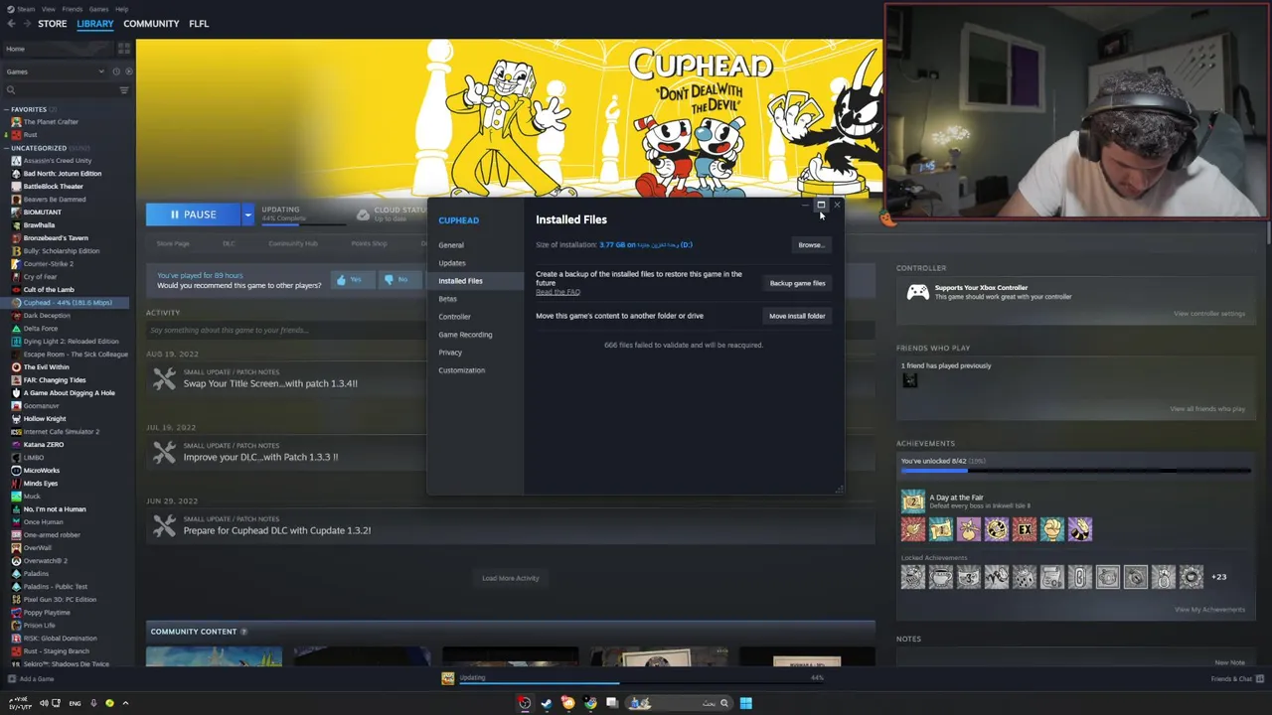Open the Games menu

coord(98,9)
